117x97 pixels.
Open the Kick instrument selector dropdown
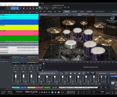tap(70, 15)
